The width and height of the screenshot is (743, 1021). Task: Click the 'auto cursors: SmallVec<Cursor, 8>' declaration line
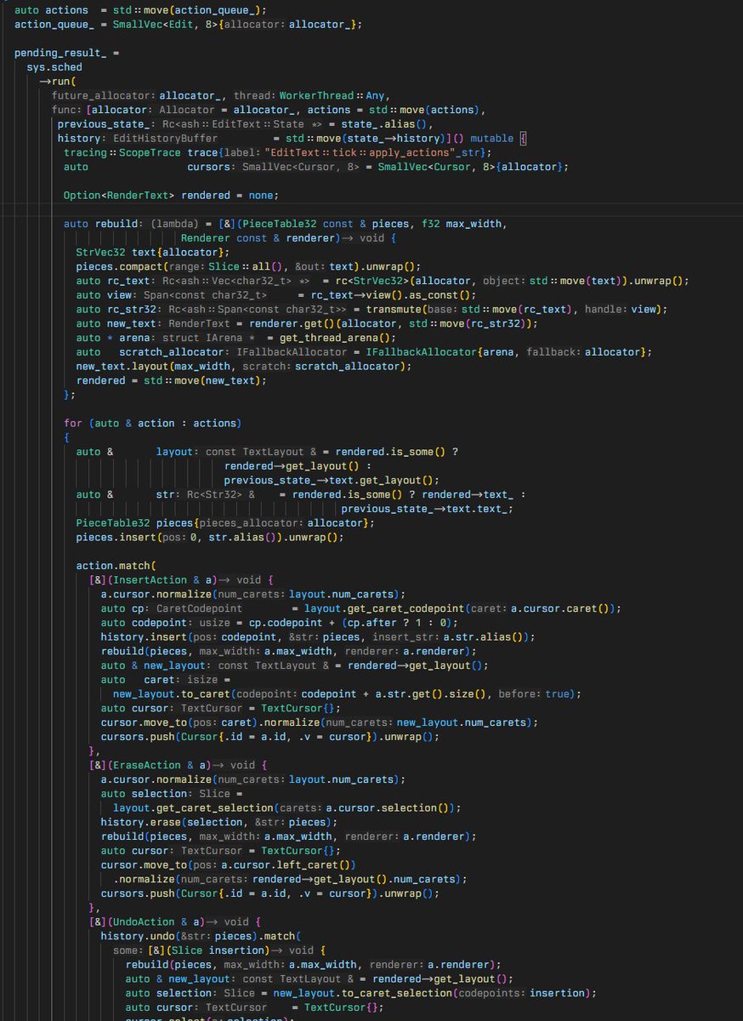[315, 167]
